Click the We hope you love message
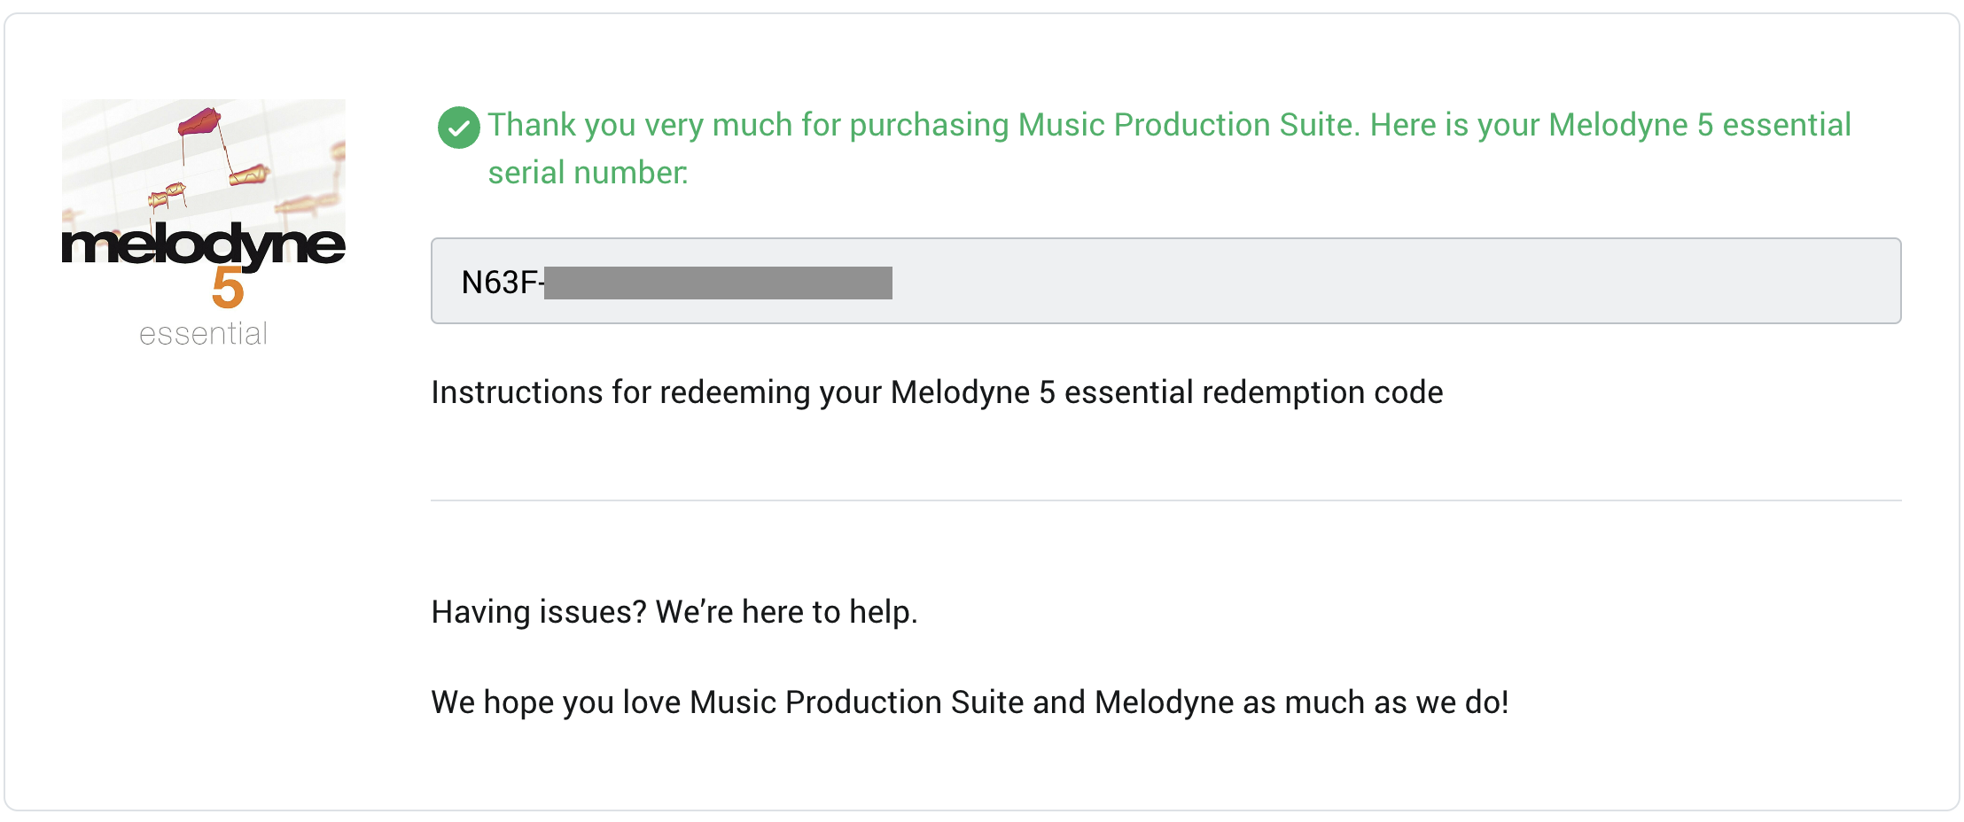 (970, 702)
